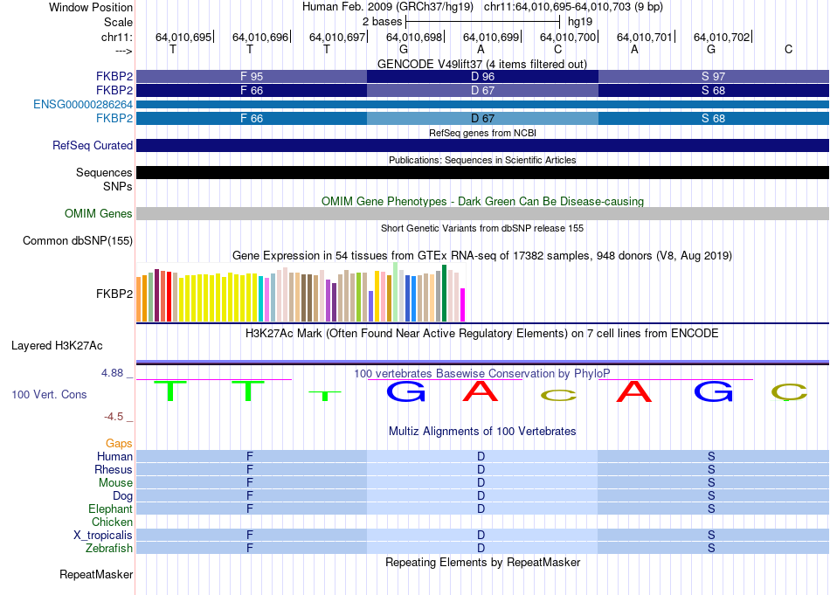
Task: Click the RepeatMasker track label
Action: pyautogui.click(x=96, y=574)
